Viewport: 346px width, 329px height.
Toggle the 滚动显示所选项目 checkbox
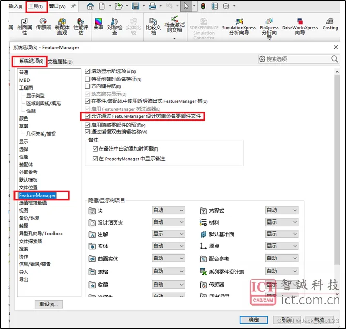pos(87,71)
